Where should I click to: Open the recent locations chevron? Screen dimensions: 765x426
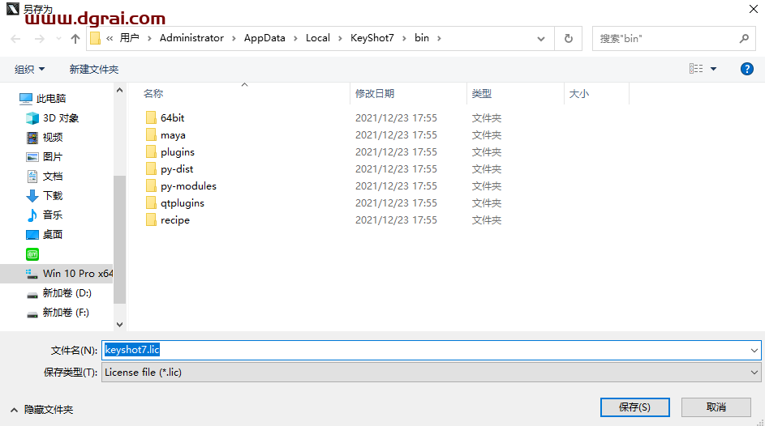click(58, 38)
